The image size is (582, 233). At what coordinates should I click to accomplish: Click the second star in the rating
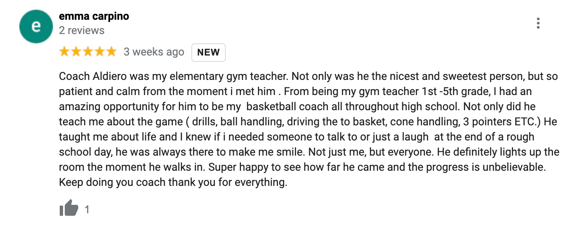click(76, 52)
